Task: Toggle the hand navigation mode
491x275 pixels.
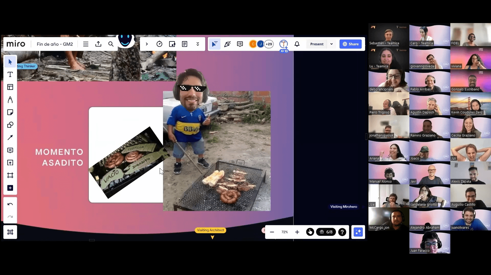Action: pos(310,232)
